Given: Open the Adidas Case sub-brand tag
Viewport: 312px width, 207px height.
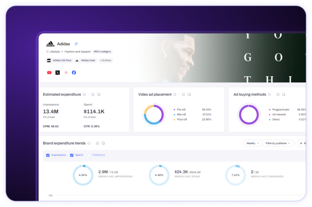Looking at the screenshot, I should pos(86,60).
